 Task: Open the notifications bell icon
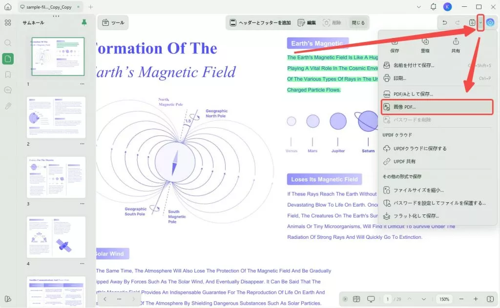(434, 7)
